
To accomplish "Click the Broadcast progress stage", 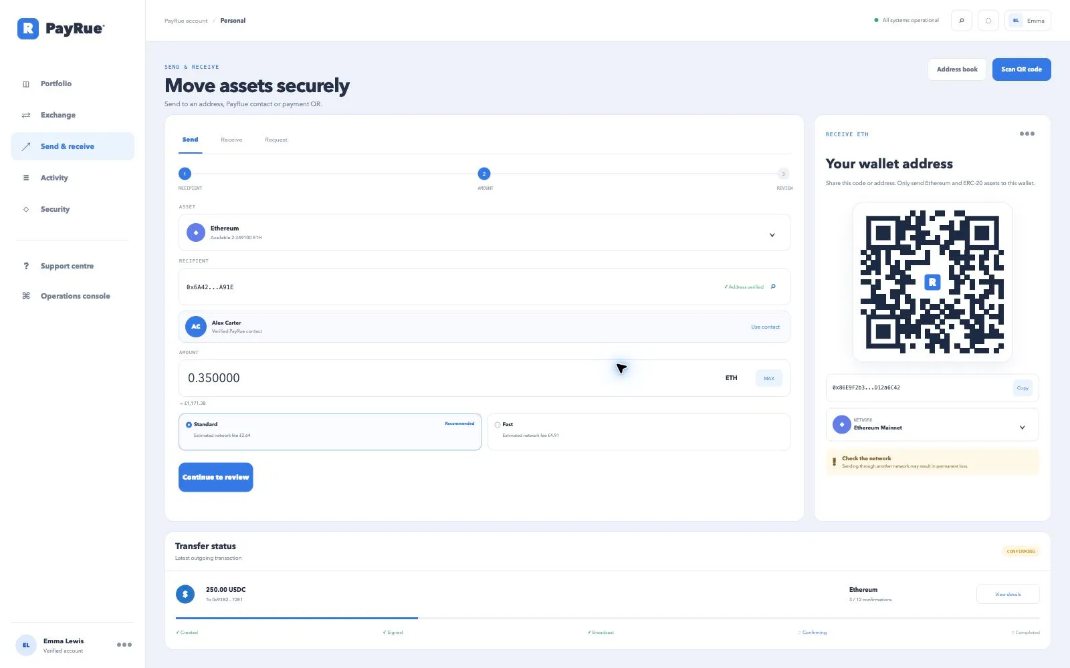I will tap(601, 633).
